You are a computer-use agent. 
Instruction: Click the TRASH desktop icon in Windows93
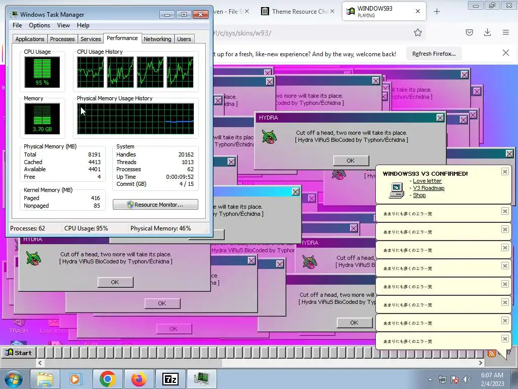click(x=19, y=326)
